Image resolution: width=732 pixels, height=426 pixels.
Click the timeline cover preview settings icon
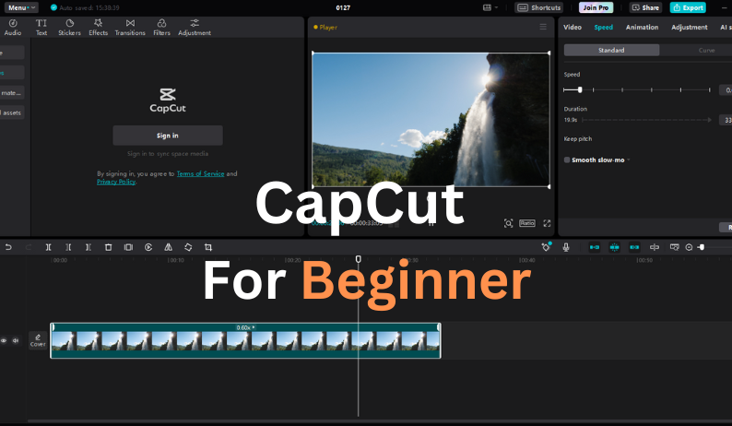(x=675, y=247)
